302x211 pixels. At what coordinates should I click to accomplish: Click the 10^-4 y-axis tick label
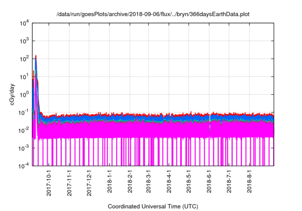(24, 166)
